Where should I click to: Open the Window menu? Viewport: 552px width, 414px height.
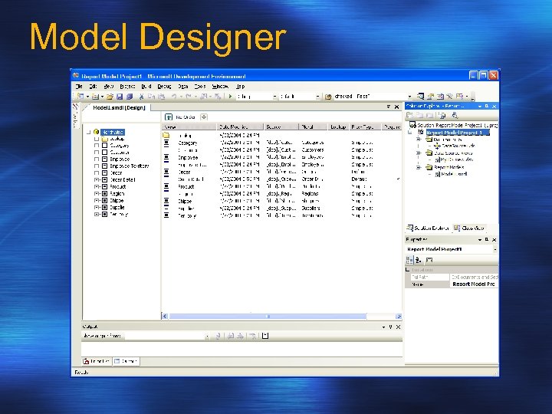pyautogui.click(x=220, y=86)
